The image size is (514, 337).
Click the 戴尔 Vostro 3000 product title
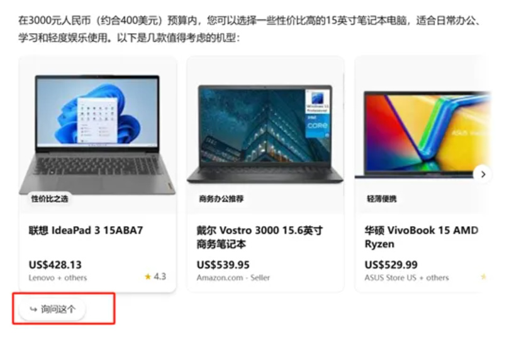tap(260, 237)
